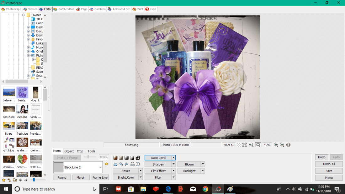
Task: Apply the black-and-white gradient preset icon
Action: [132, 158]
